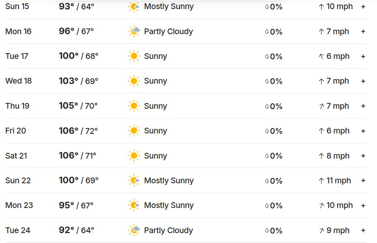Screen dimensions: 377x243
Task: Click the Sunny icon for Tue 17
Action: tap(134, 56)
